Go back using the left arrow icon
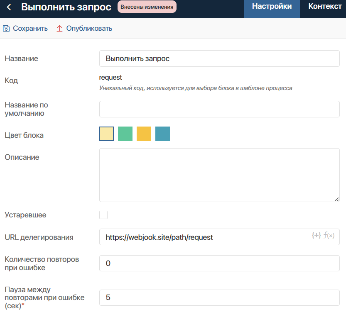Viewport: 346px width, 312px height. tap(9, 7)
